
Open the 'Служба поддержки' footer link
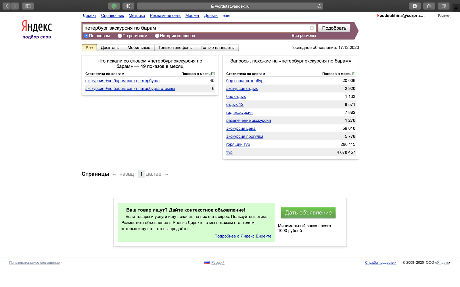click(x=381, y=263)
